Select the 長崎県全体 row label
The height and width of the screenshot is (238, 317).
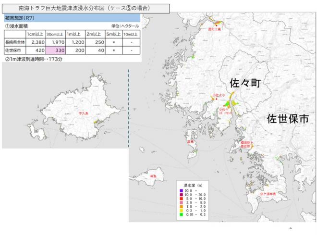pos(15,42)
